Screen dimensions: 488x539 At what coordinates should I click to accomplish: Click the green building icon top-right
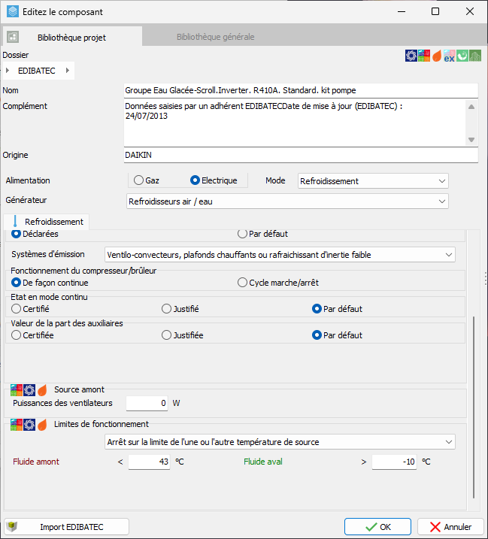coord(475,56)
